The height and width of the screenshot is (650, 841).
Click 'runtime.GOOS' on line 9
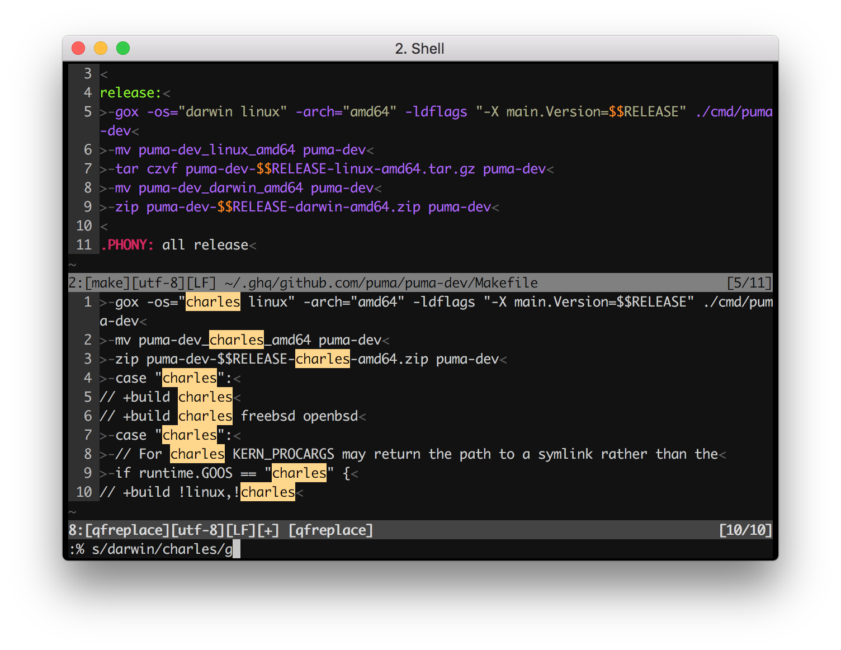click(186, 473)
